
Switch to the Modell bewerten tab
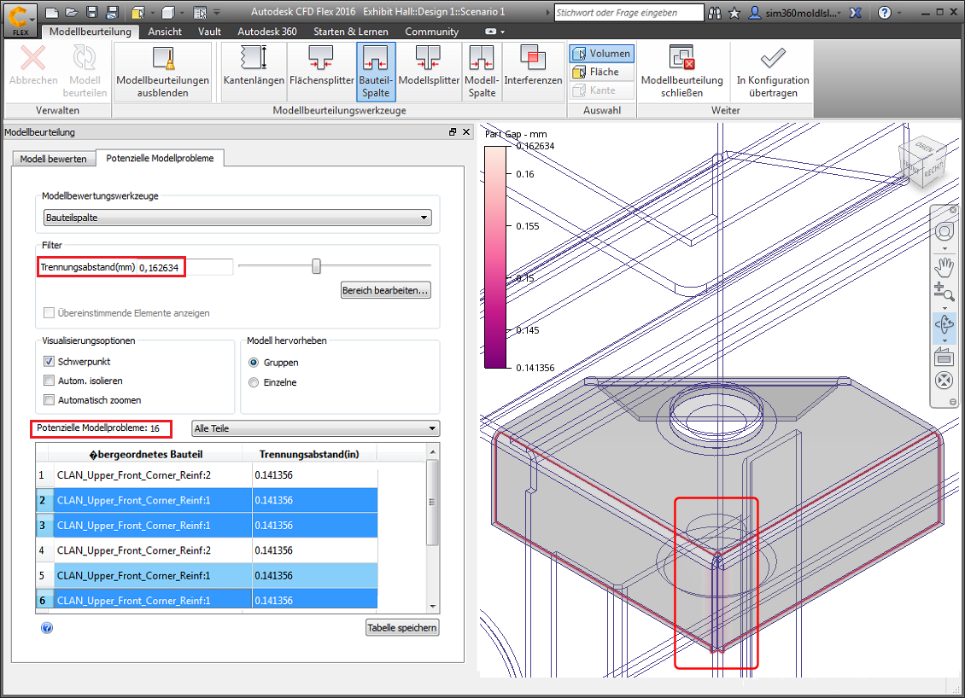click(x=54, y=159)
